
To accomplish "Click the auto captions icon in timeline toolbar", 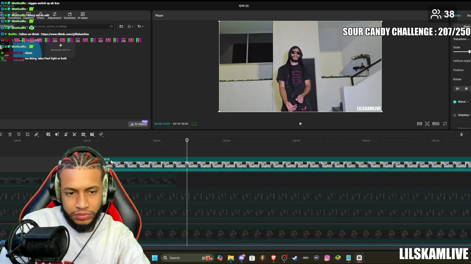I will [x=48, y=135].
